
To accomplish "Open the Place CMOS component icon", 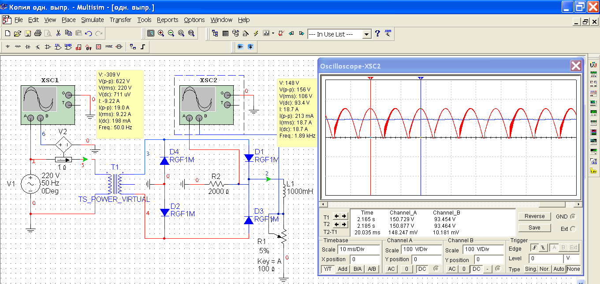I will 68,47.
